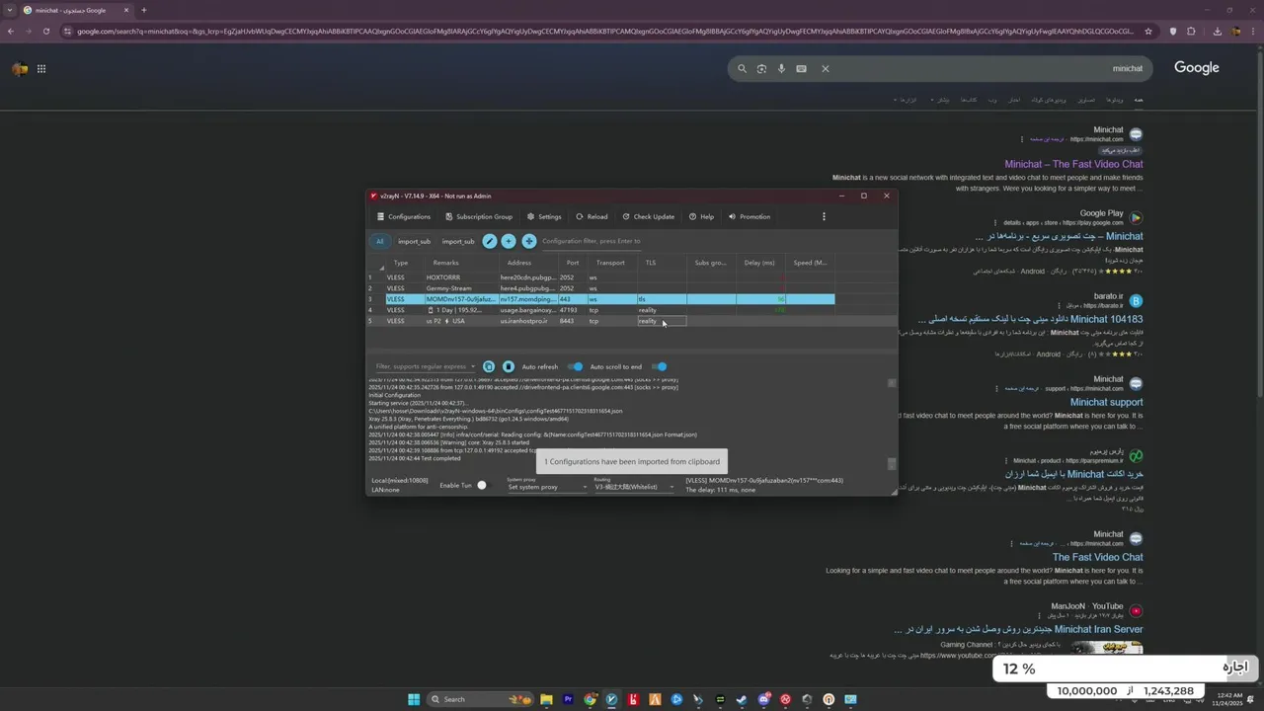Click the Google on-screen keyboard icon
This screenshot has height=711, width=1264.
[801, 68]
